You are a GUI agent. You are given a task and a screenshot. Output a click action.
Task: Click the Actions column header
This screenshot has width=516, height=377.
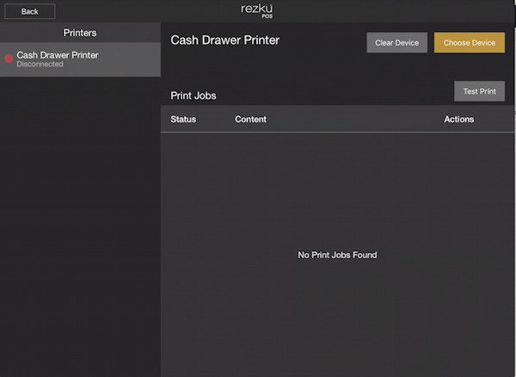(x=458, y=119)
